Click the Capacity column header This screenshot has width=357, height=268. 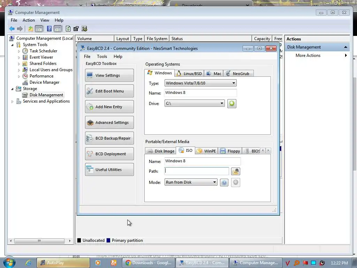click(262, 39)
